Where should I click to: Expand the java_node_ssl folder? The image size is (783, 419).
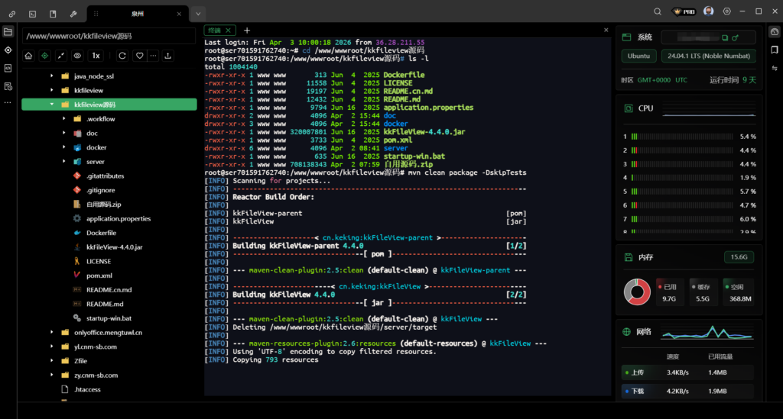(x=52, y=76)
